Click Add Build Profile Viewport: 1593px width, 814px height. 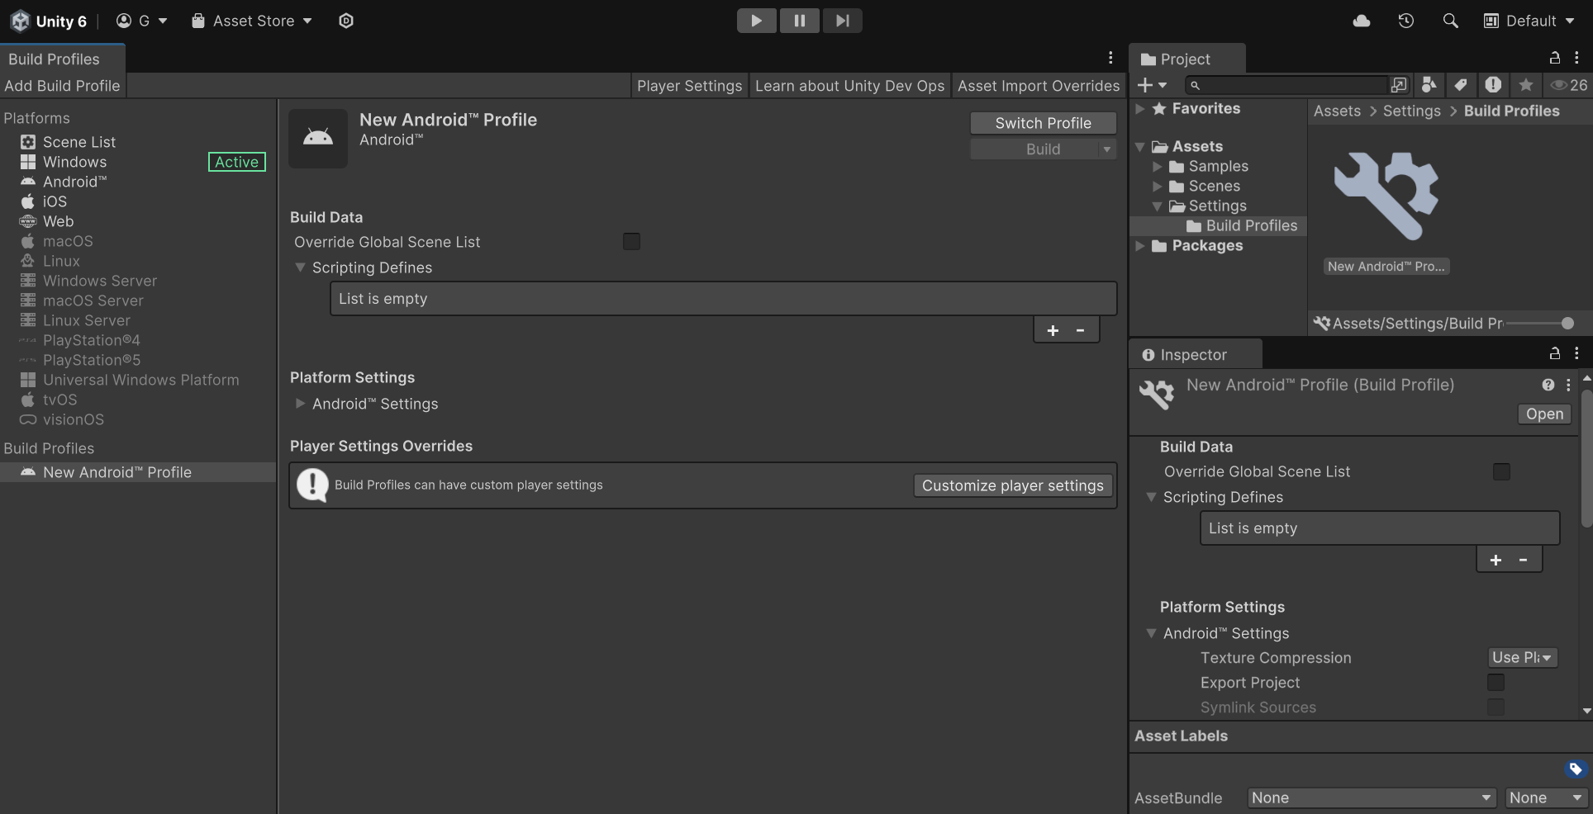(x=63, y=86)
